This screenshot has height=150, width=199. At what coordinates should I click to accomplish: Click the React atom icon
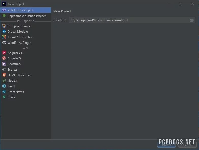click(4, 86)
